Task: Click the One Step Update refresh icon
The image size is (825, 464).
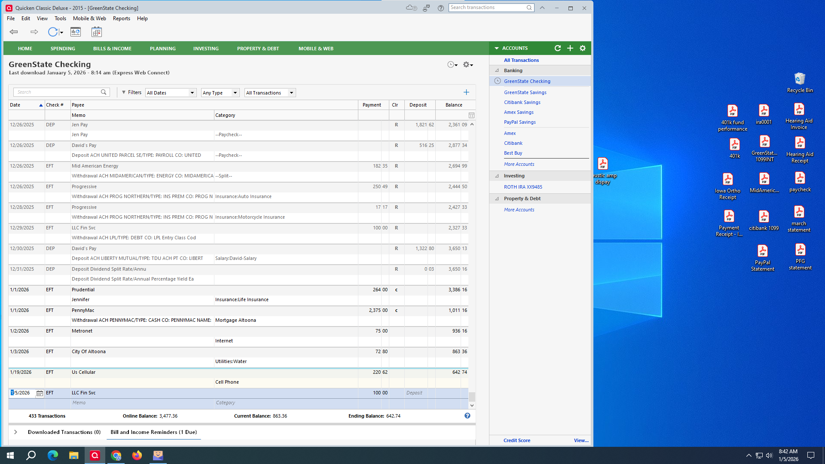Action: coord(52,32)
